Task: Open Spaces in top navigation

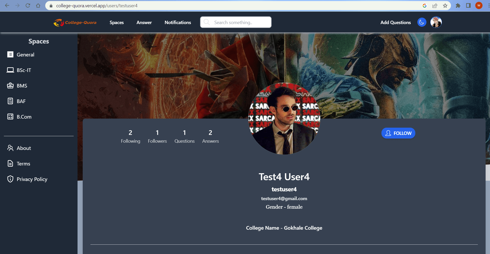Action: [117, 23]
